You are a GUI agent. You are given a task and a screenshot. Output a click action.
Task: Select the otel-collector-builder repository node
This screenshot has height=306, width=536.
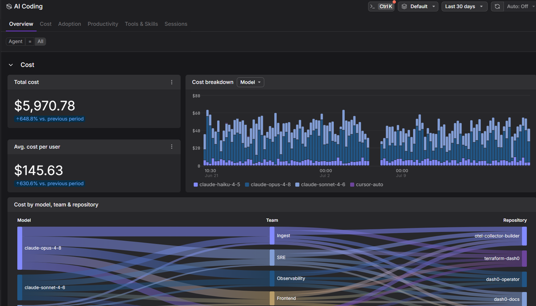tap(524, 236)
